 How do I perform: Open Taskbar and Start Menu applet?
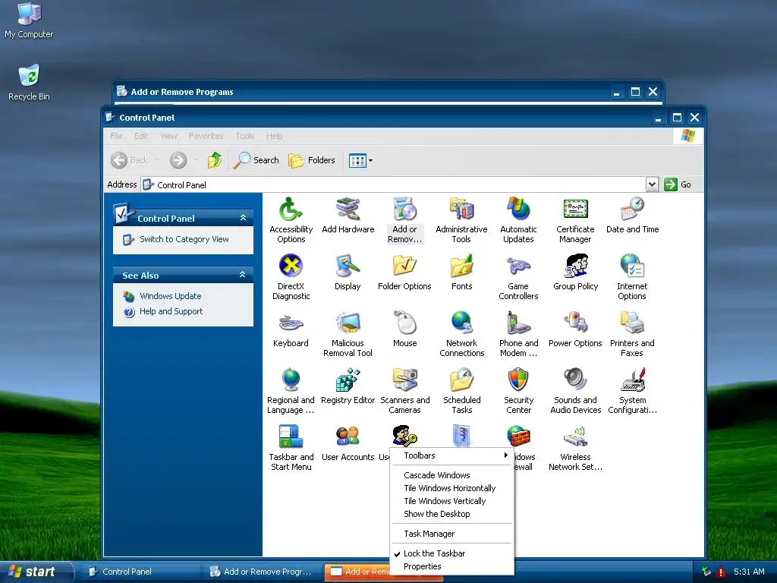[x=291, y=449]
